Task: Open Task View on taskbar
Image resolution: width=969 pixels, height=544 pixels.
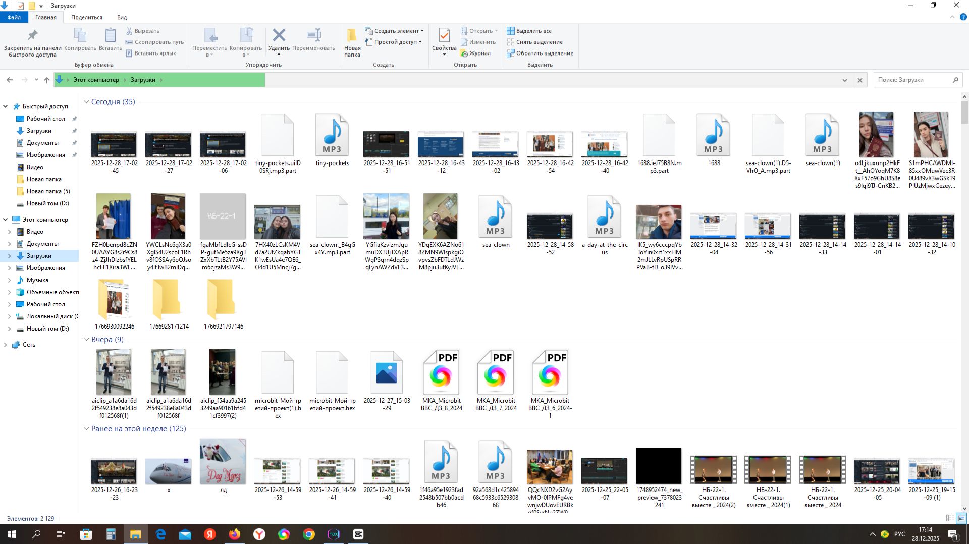Action: pyautogui.click(x=61, y=534)
